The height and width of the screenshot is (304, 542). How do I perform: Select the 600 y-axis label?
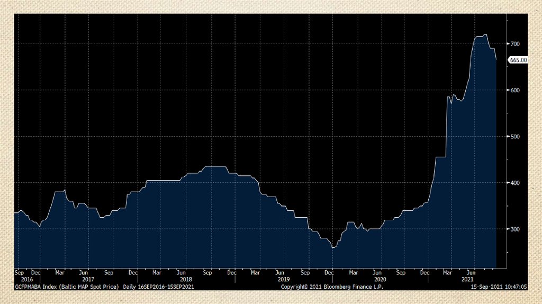coord(515,90)
